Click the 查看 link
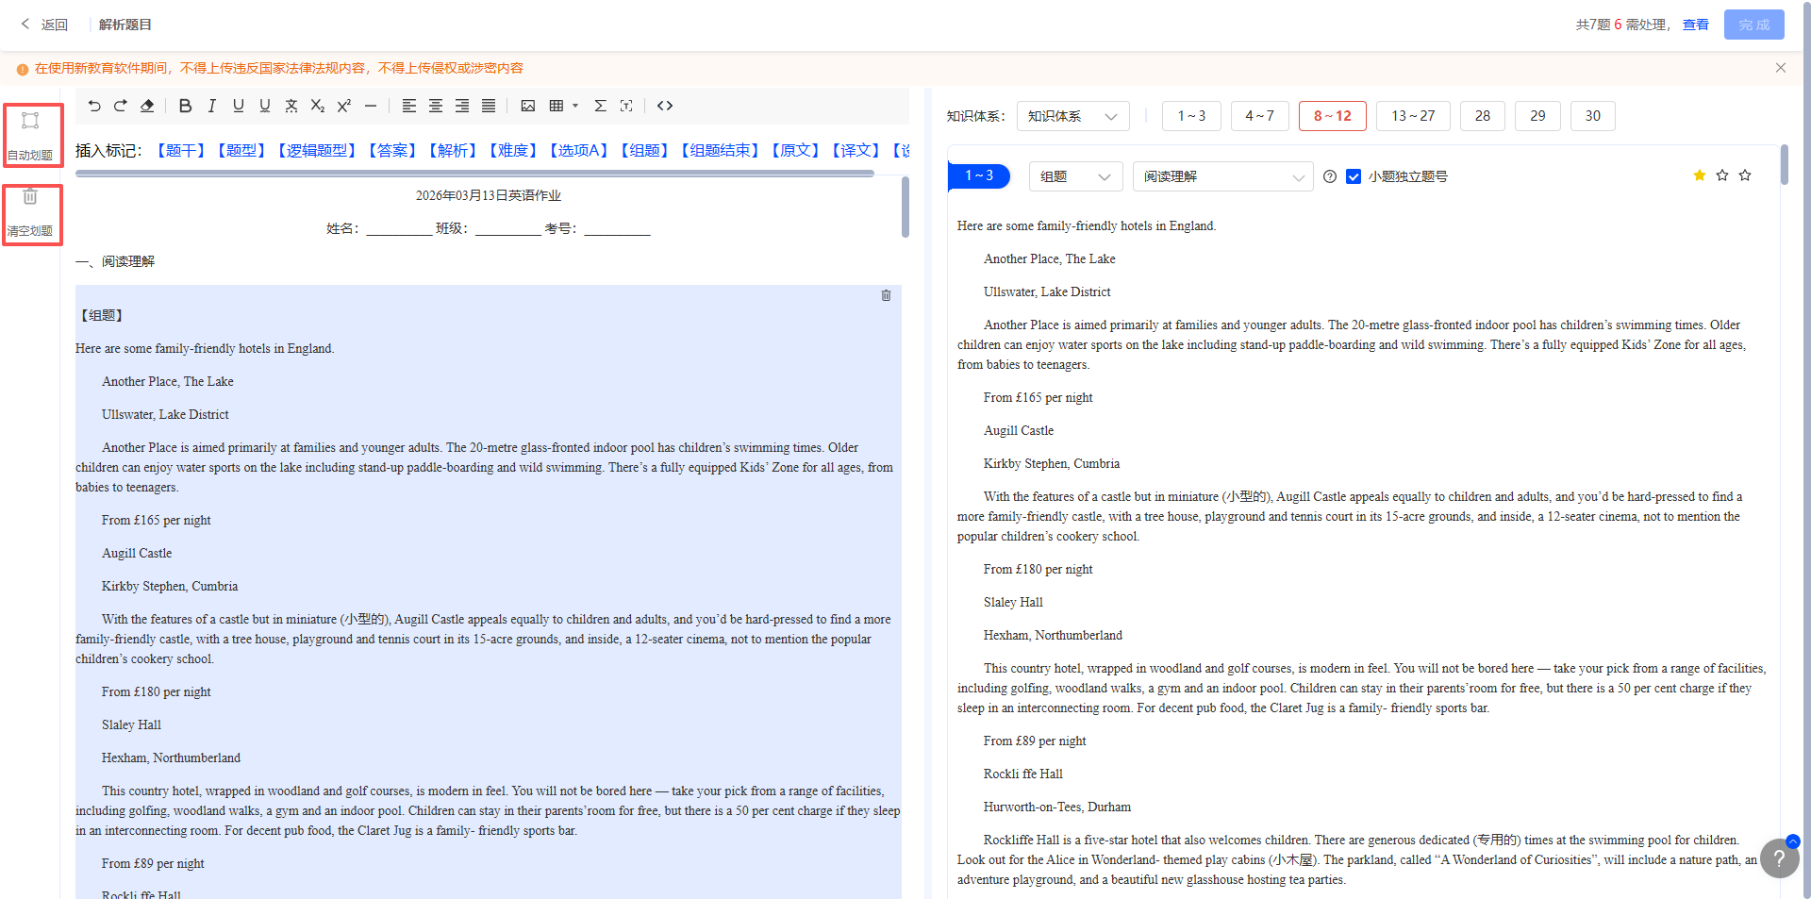 (x=1695, y=25)
